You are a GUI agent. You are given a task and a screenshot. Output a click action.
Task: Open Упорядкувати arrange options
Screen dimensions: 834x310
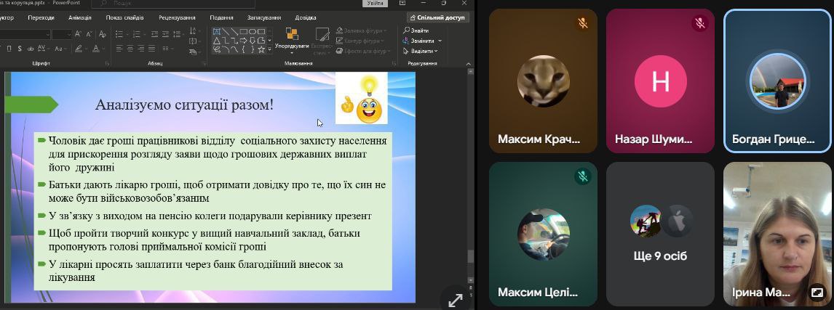292,41
